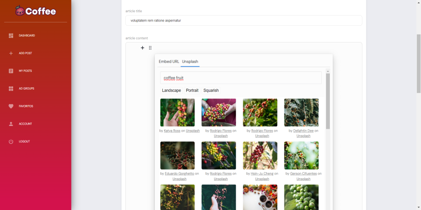Open Katya Ross photographer link
The width and height of the screenshot is (421, 210).
point(172,131)
